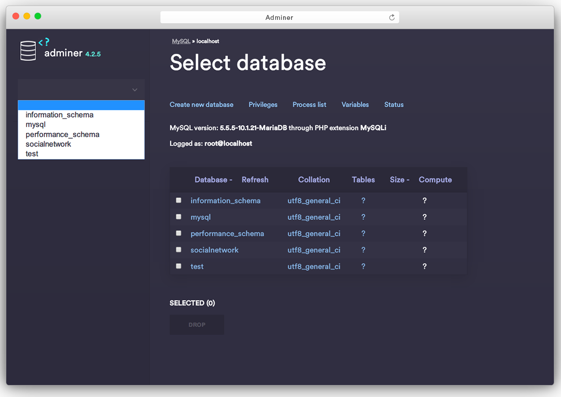This screenshot has width=561, height=397.
Task: Click the tables count ? for test
Action: click(363, 266)
